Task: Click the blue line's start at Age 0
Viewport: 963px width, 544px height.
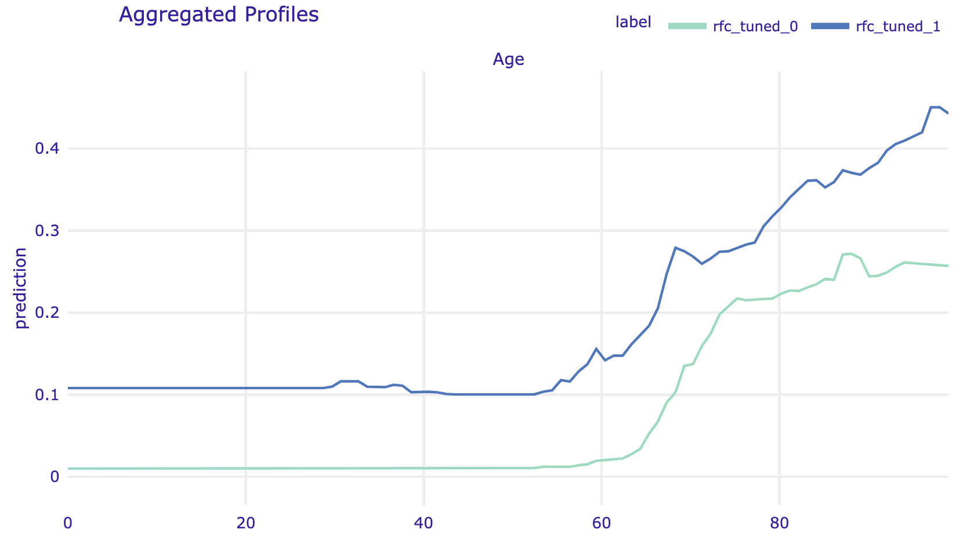Action: coord(69,388)
